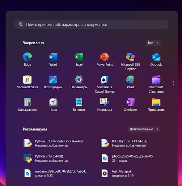Screen dimensions: 182x186
Task: Click the search magnifier icon
Action: coord(21,24)
